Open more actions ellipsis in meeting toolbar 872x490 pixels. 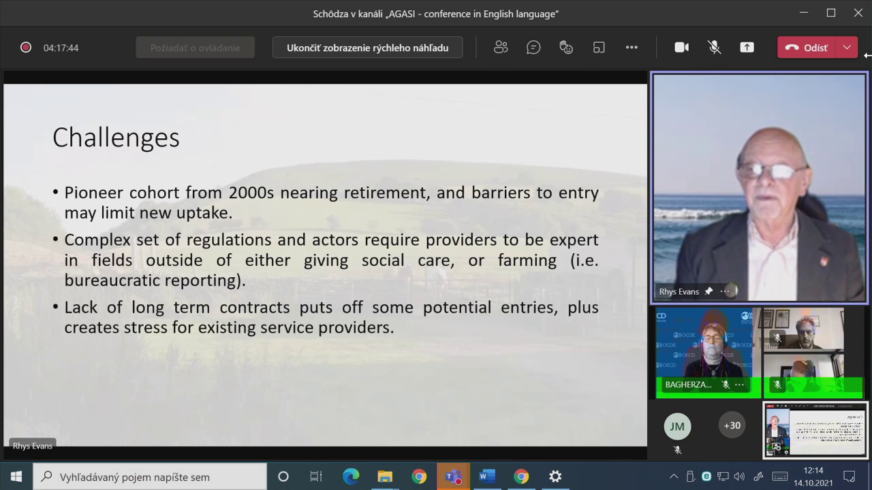pyautogui.click(x=632, y=47)
